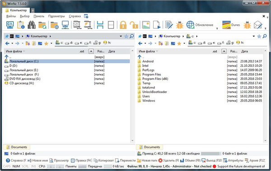
Task: Click the network computer connection icon
Action: tap(65, 25)
